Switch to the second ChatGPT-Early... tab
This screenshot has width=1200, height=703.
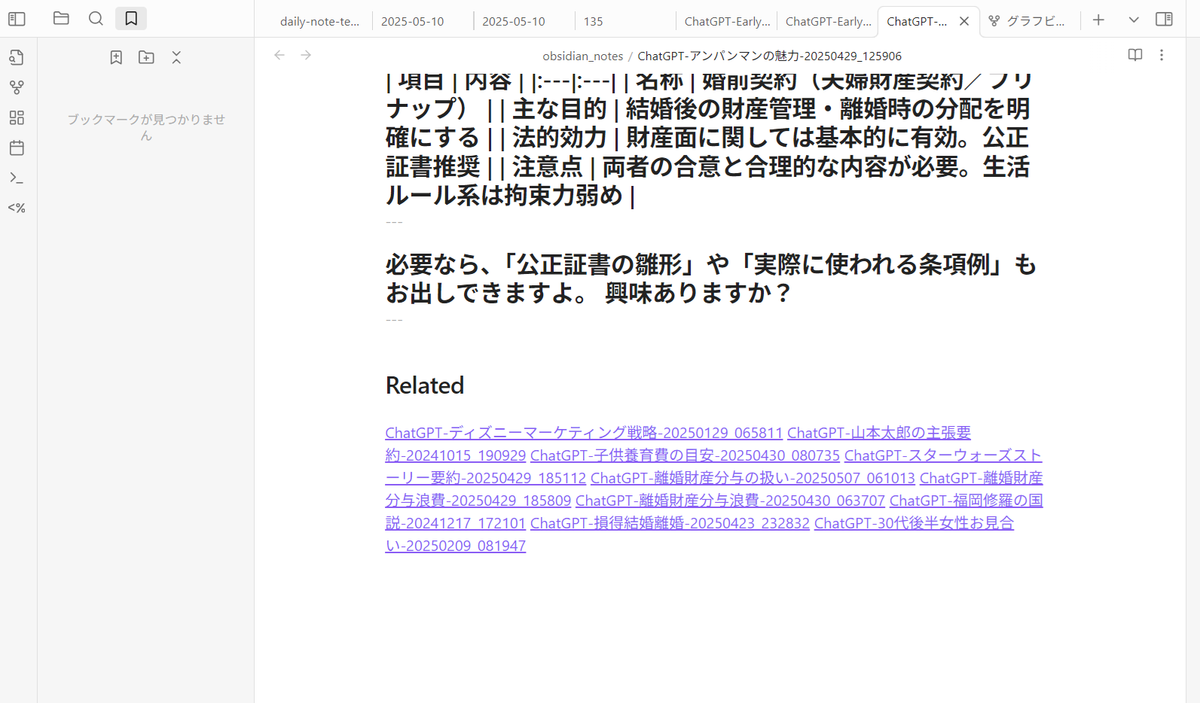pyautogui.click(x=828, y=21)
